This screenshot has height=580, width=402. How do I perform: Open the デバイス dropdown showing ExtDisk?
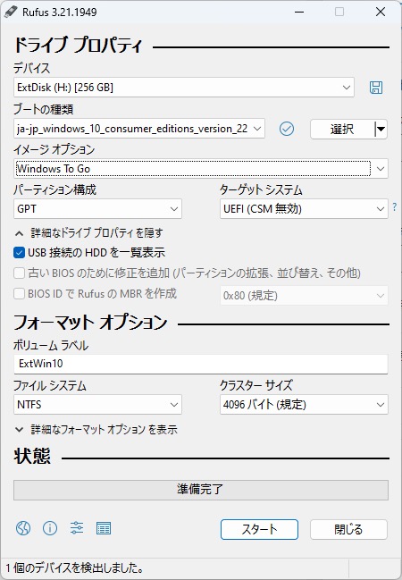pos(184,88)
